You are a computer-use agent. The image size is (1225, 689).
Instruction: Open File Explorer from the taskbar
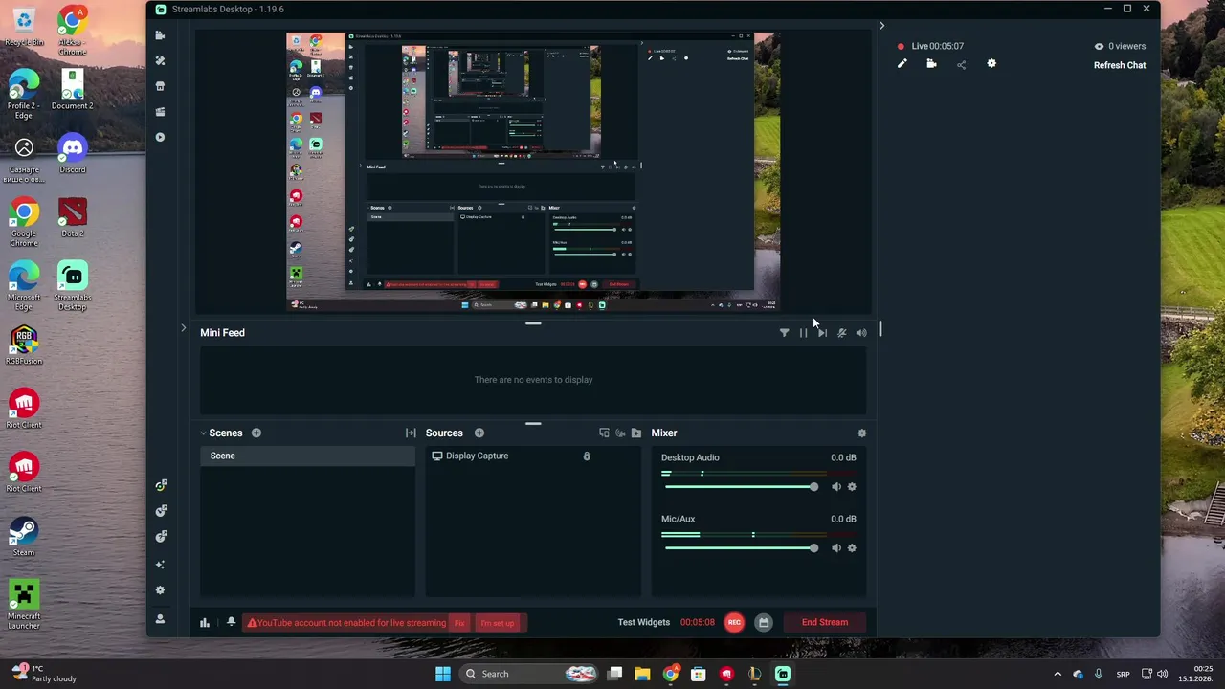pyautogui.click(x=642, y=674)
